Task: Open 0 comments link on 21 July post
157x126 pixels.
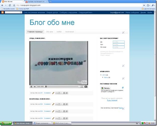Action: 47,93
